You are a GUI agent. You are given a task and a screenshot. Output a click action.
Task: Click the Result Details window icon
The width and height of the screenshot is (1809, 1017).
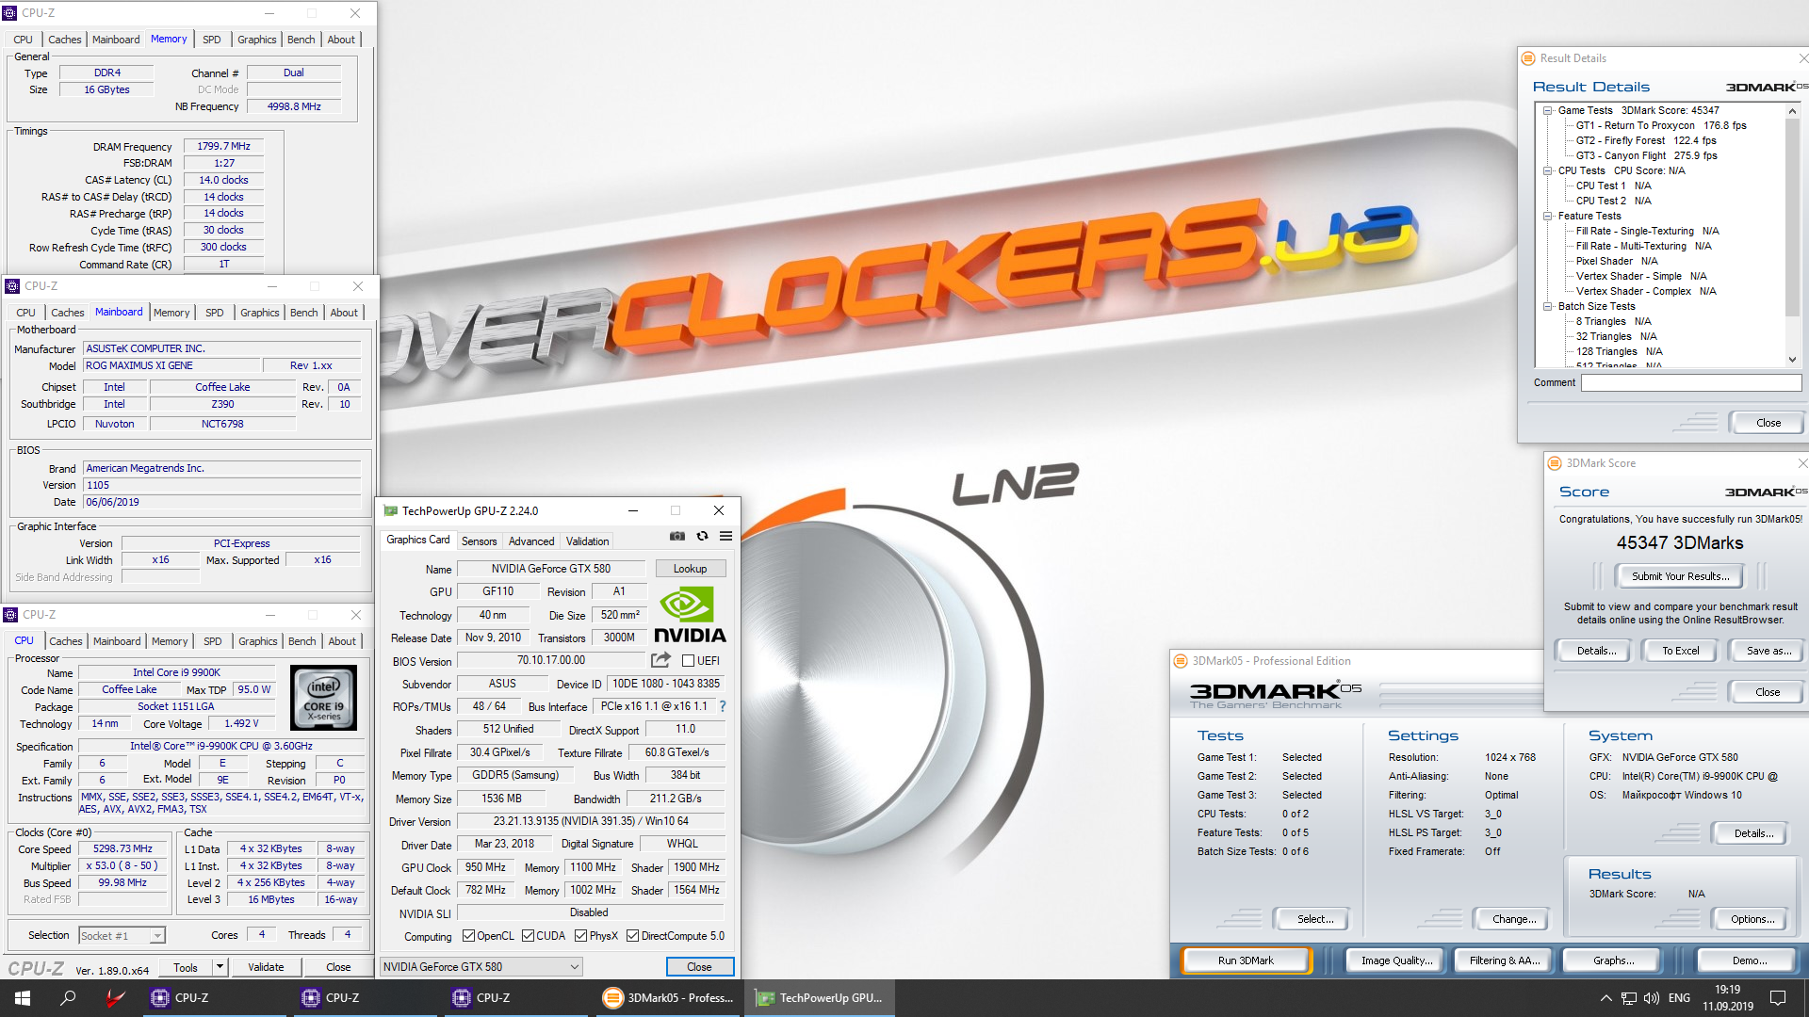tap(1528, 58)
